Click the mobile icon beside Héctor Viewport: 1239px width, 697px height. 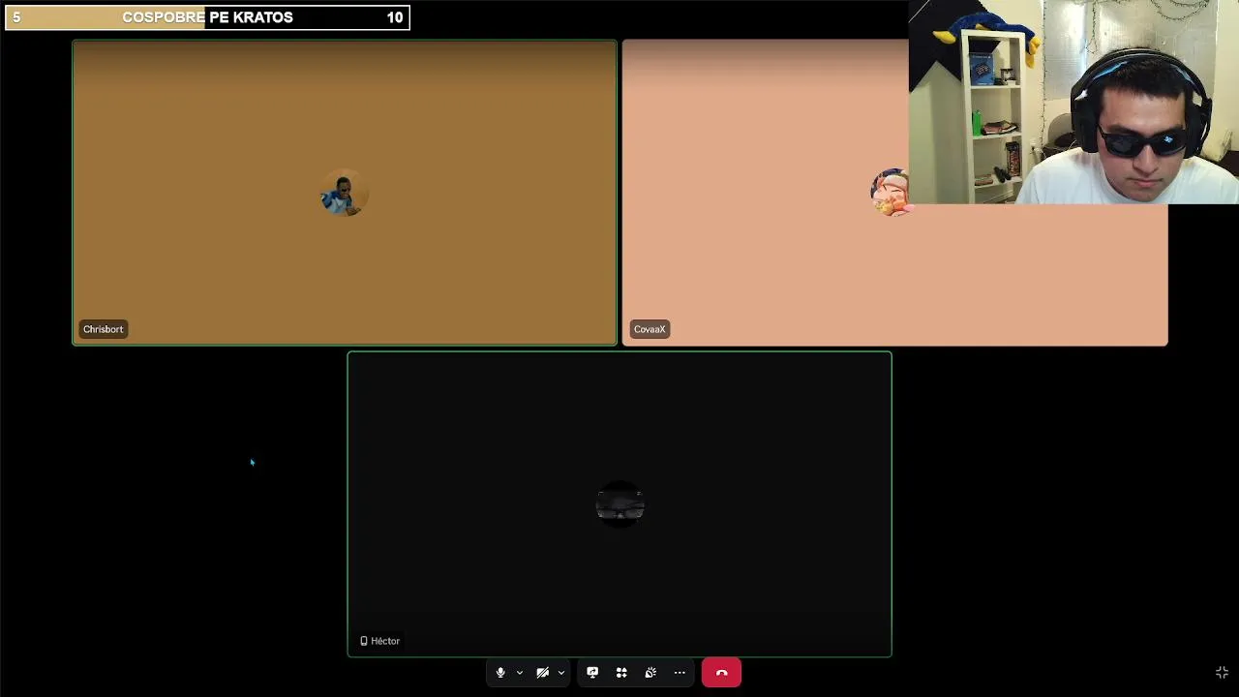click(364, 641)
